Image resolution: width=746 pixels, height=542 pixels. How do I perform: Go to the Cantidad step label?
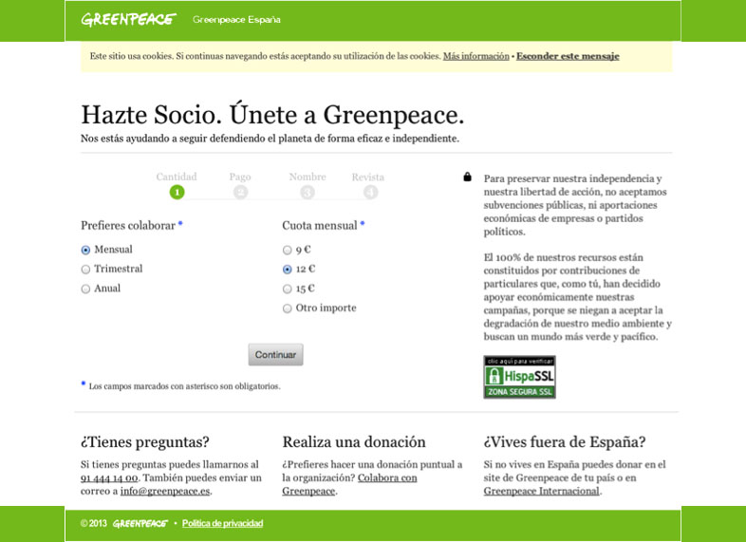click(x=177, y=177)
